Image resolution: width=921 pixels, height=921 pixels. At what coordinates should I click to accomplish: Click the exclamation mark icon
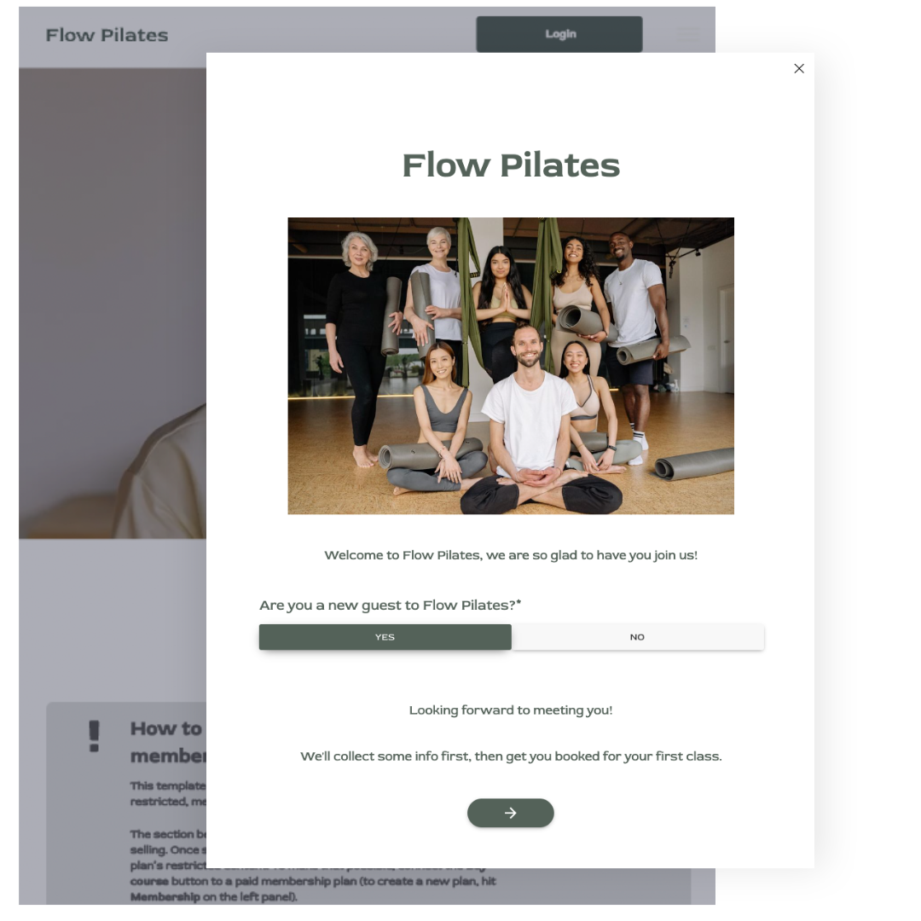coord(94,736)
